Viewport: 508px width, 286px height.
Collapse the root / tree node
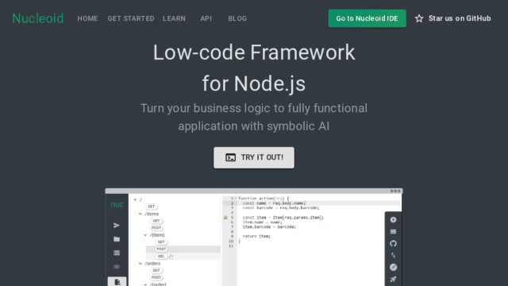(135, 199)
